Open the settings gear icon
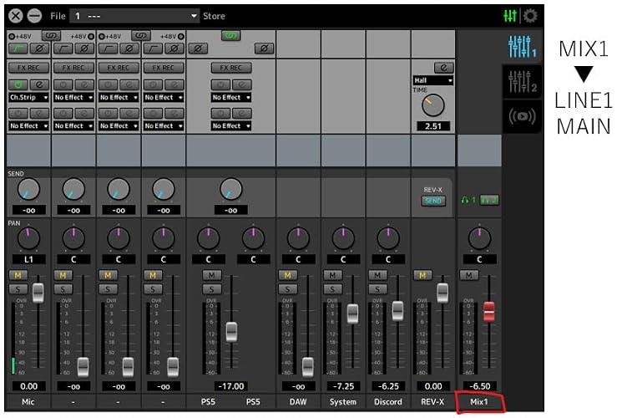 (x=530, y=16)
